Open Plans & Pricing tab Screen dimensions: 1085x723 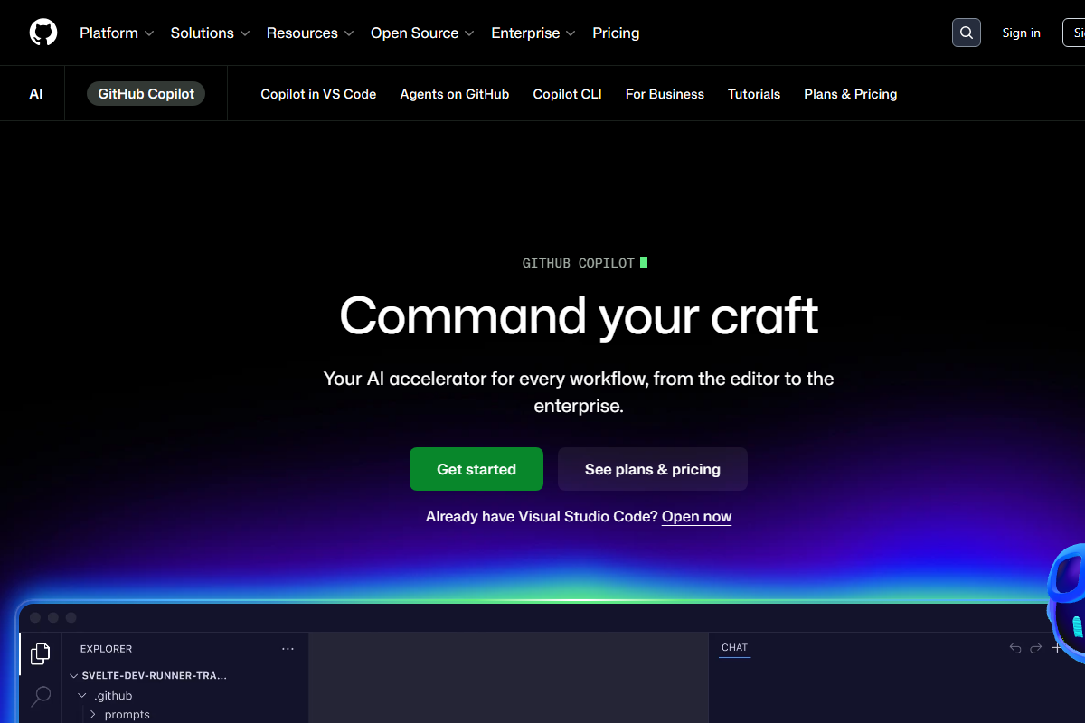tap(851, 94)
